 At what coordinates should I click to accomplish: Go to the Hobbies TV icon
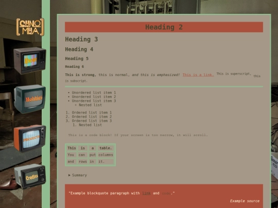[30, 99]
